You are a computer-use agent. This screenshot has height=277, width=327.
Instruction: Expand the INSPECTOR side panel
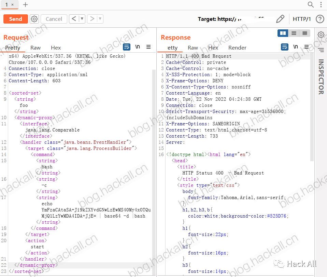point(321,77)
